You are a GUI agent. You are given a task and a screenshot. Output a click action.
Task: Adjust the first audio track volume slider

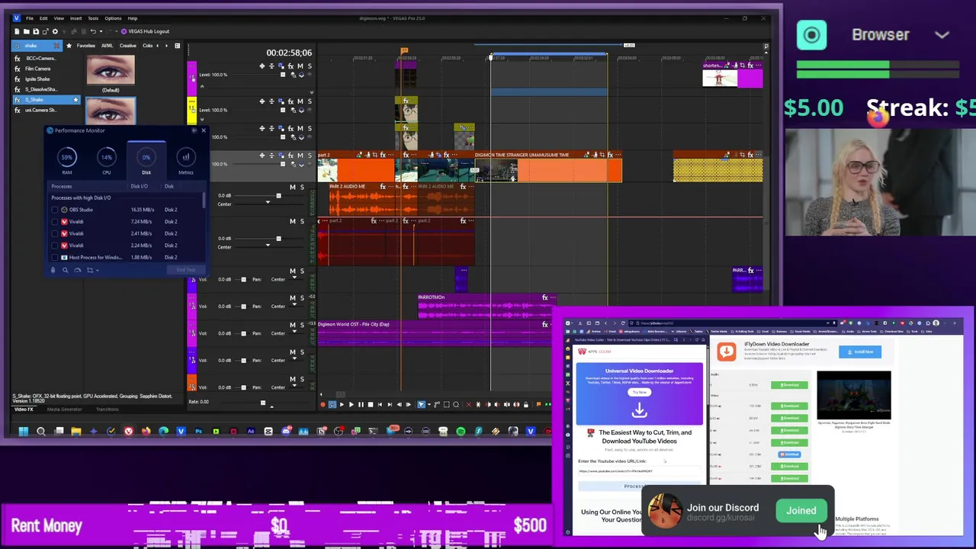(278, 196)
